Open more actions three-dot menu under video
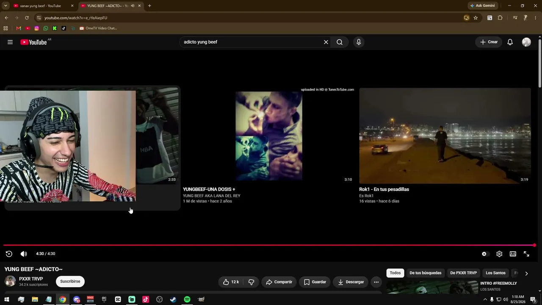This screenshot has width=542, height=305. tap(376, 282)
